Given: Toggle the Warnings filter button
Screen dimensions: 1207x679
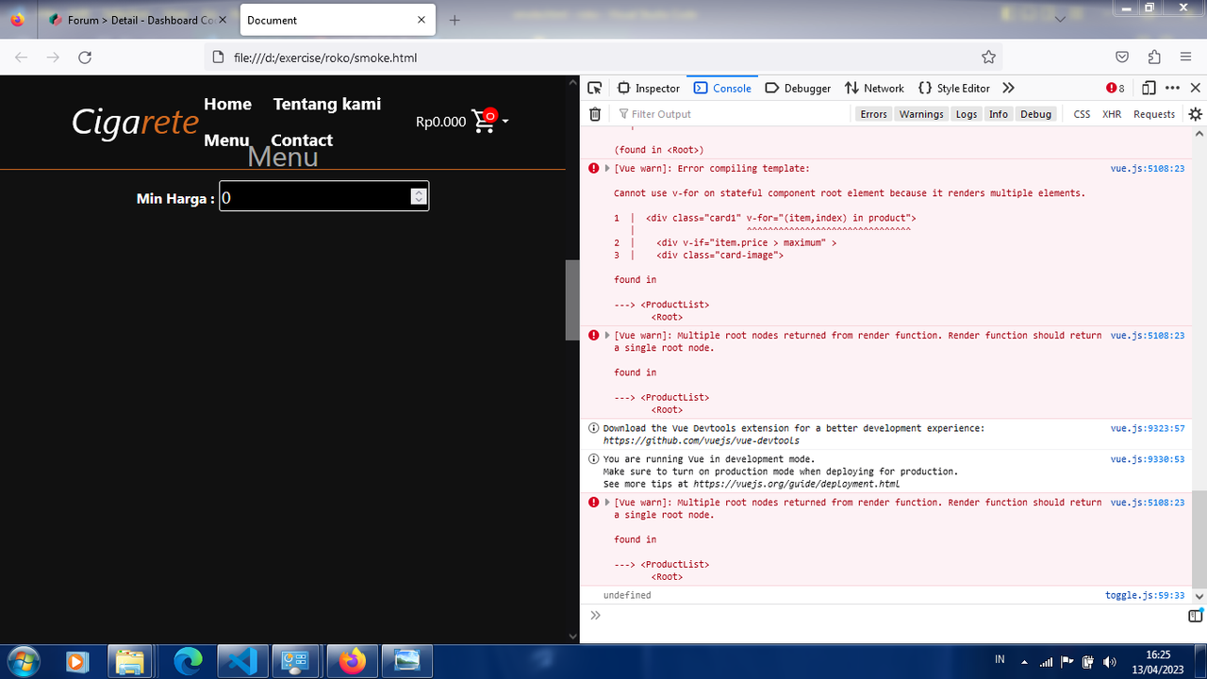Looking at the screenshot, I should click(x=921, y=114).
